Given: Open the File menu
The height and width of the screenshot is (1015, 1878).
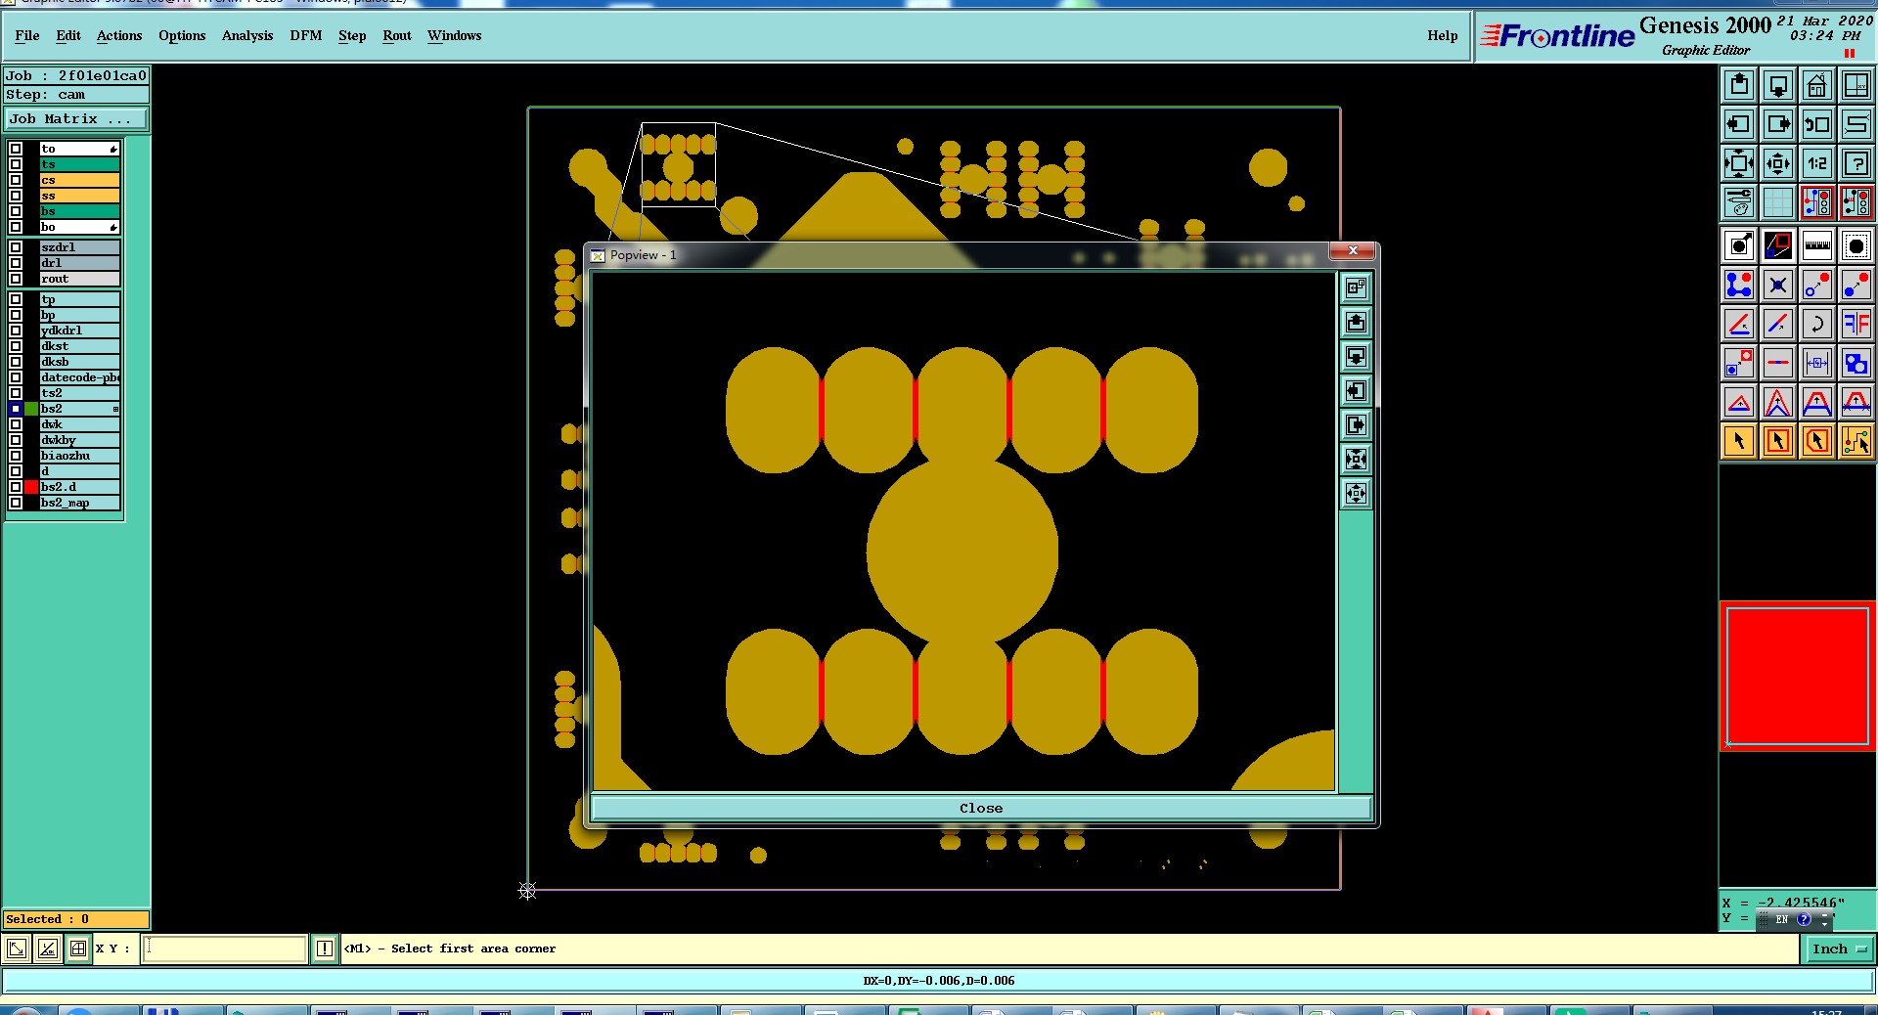Looking at the screenshot, I should click(x=27, y=35).
